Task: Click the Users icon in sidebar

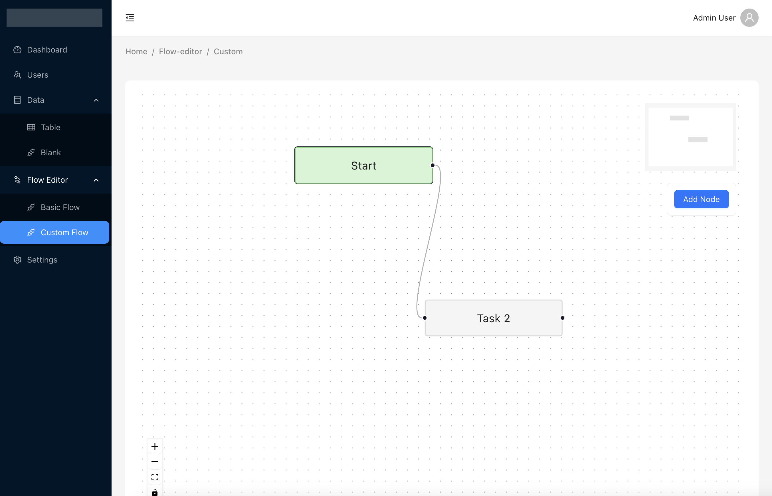Action: tap(17, 75)
